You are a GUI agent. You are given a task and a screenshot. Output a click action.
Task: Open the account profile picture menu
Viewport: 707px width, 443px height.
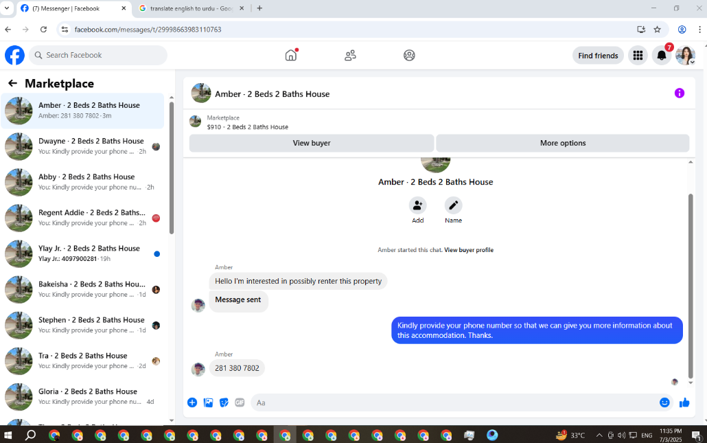coord(685,56)
